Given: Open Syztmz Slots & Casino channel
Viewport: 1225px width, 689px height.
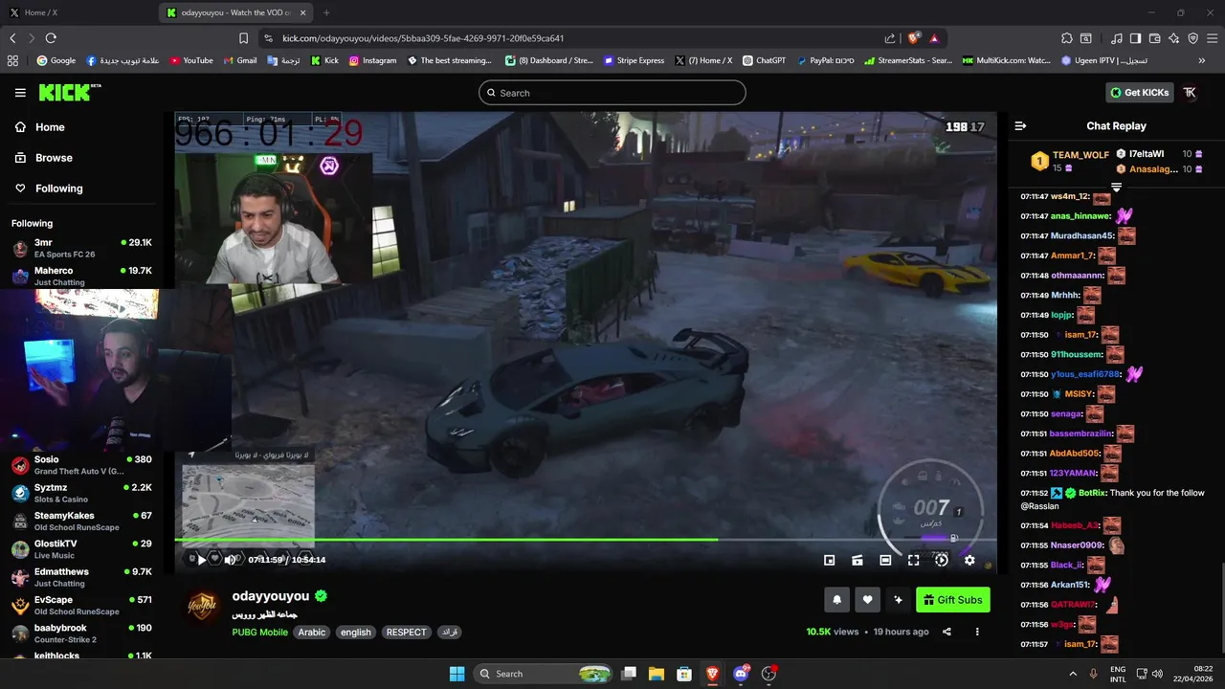Looking at the screenshot, I should click(x=80, y=494).
